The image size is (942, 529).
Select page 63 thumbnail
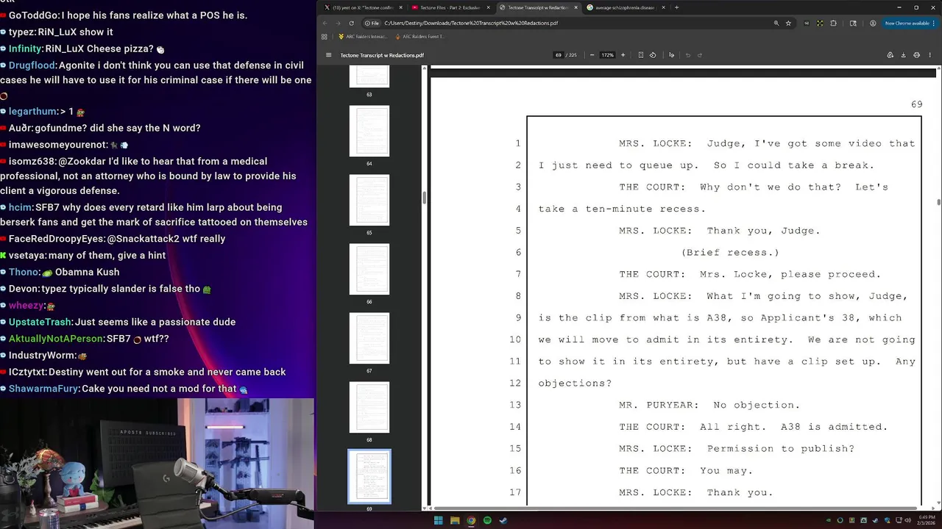[x=369, y=76]
